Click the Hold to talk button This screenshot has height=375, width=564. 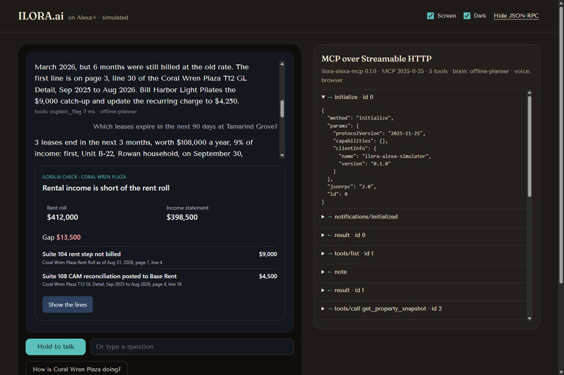(x=56, y=346)
